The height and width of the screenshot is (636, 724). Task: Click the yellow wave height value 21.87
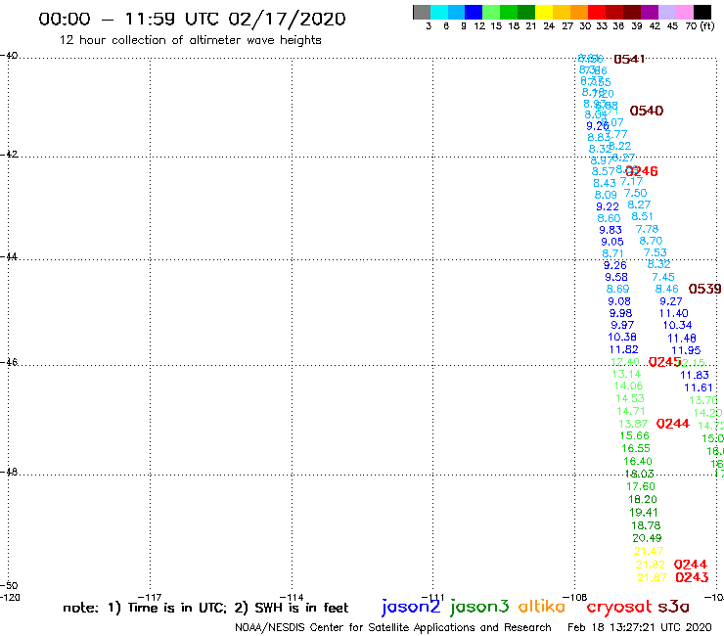point(652,577)
